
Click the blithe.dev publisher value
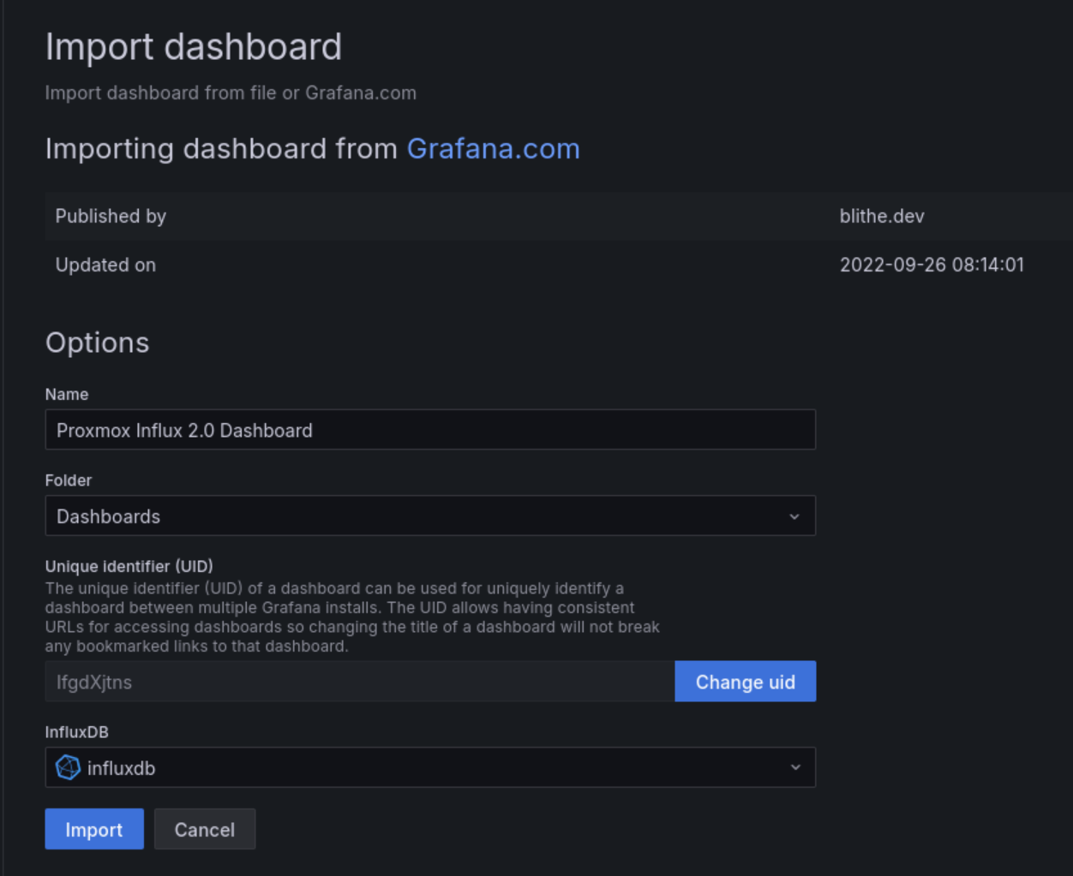point(882,216)
